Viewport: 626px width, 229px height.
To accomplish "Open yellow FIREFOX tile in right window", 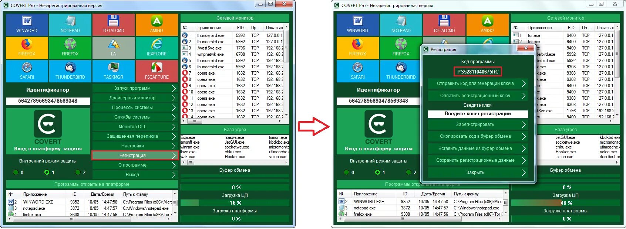I will tap(358, 48).
